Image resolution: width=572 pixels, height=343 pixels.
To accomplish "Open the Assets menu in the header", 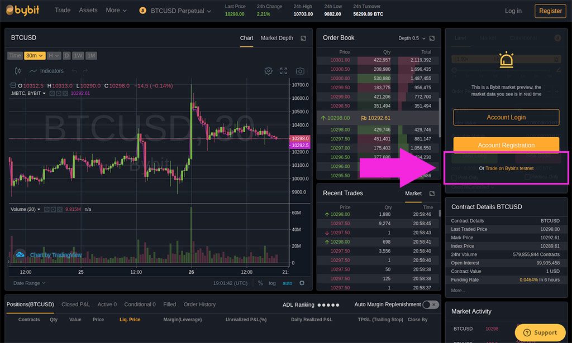I will (88, 10).
